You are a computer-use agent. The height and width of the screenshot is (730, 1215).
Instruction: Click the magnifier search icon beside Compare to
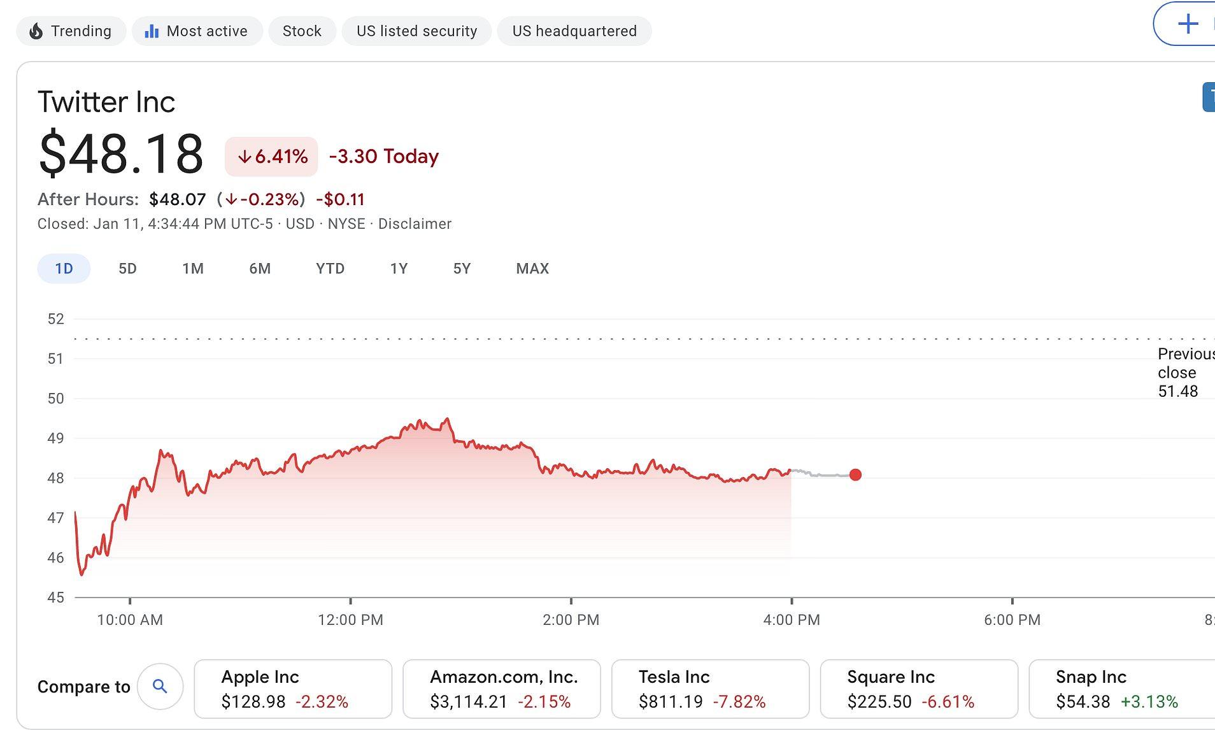[160, 686]
